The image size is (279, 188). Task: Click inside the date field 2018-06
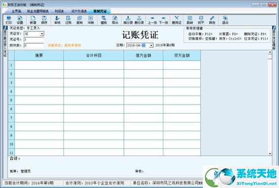[x=137, y=45]
